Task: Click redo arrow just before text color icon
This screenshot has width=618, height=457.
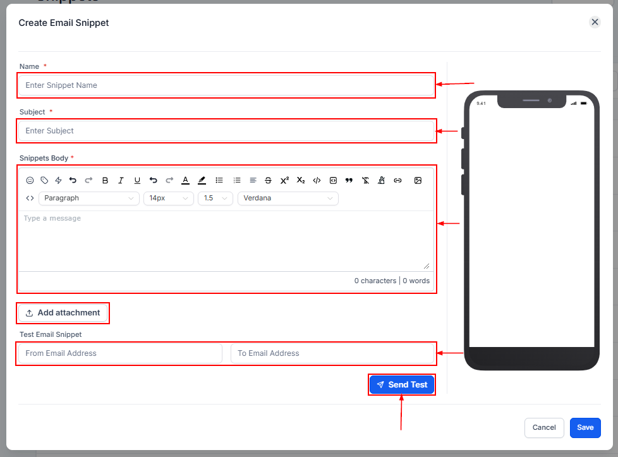Action: click(x=169, y=180)
